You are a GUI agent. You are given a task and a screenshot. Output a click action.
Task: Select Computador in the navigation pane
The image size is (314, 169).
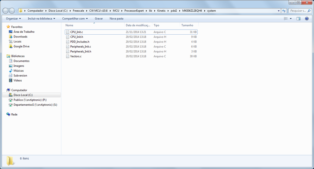19,90
